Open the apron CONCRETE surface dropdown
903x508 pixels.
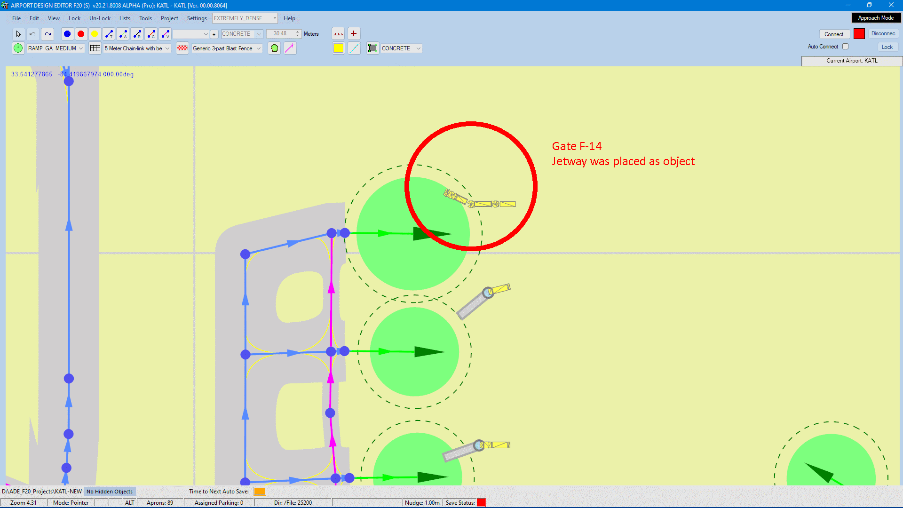click(x=401, y=48)
